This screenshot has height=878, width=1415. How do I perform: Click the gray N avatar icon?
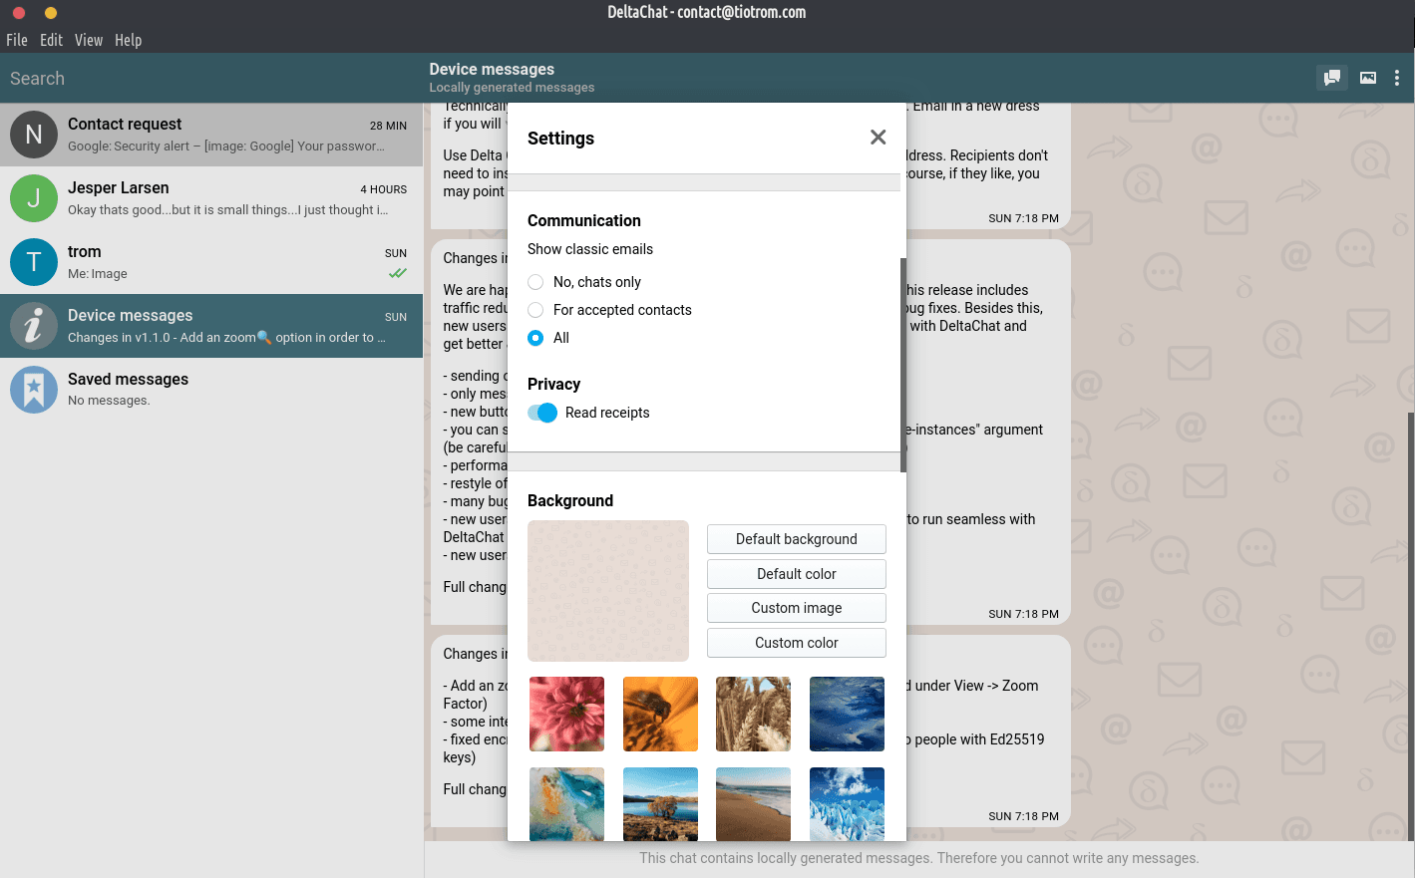(34, 135)
